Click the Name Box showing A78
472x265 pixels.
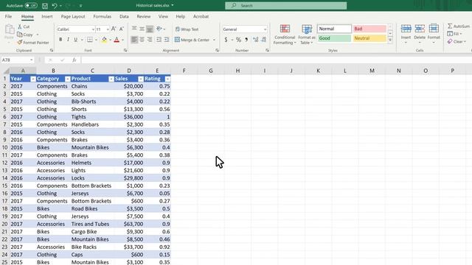[x=18, y=60]
